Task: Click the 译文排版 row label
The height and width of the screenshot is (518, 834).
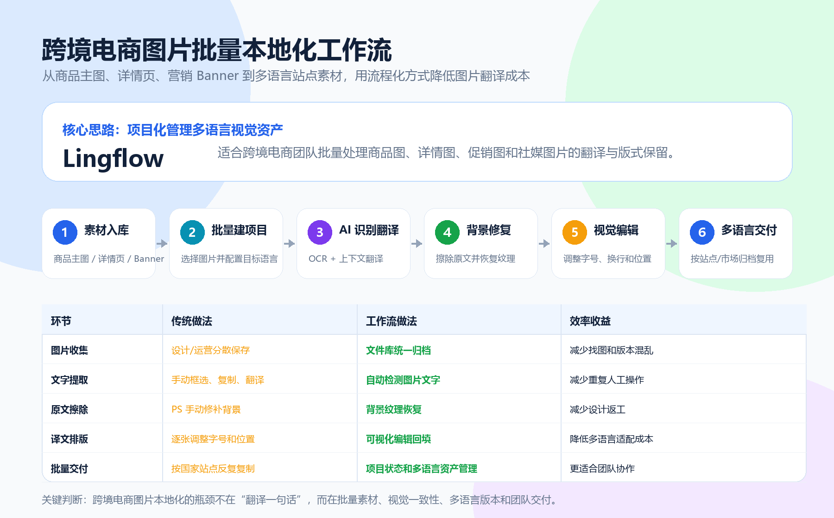Action: pyautogui.click(x=69, y=439)
